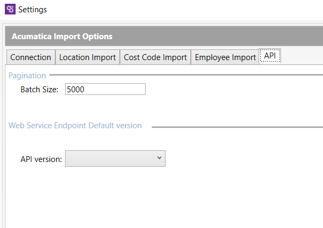Go to the Employee Import tab
The image size is (323, 228).
click(225, 57)
